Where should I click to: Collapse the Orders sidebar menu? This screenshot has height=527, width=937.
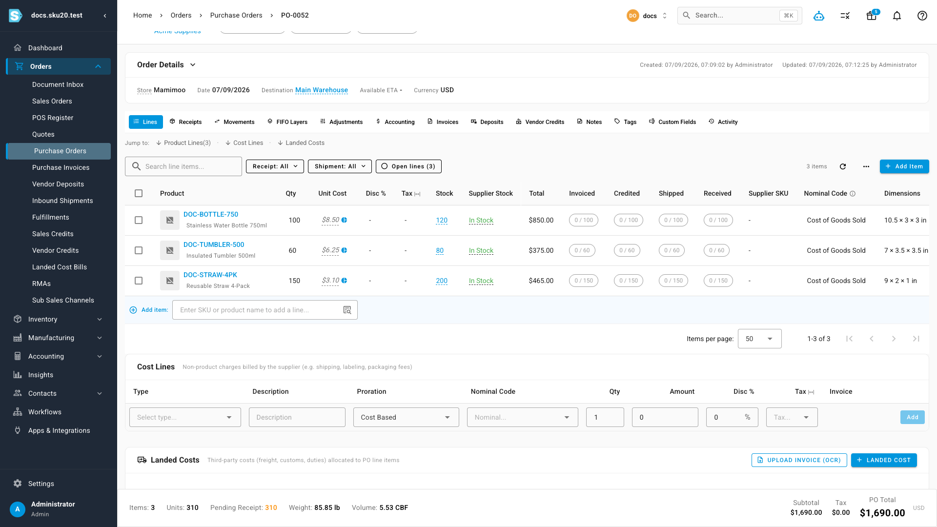59,66
